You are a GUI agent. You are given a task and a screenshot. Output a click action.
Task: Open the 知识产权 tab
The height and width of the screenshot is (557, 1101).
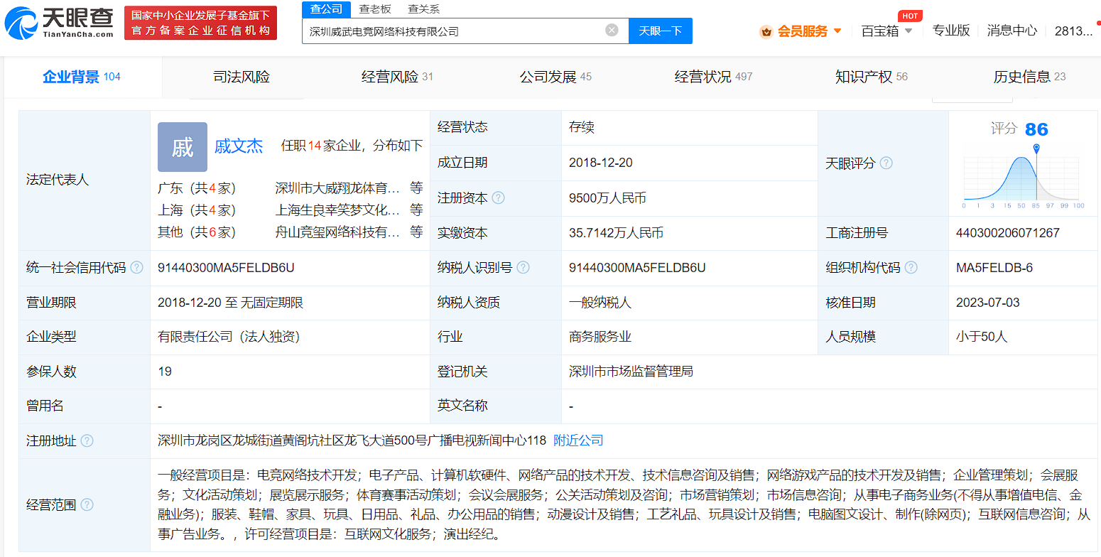(x=872, y=77)
